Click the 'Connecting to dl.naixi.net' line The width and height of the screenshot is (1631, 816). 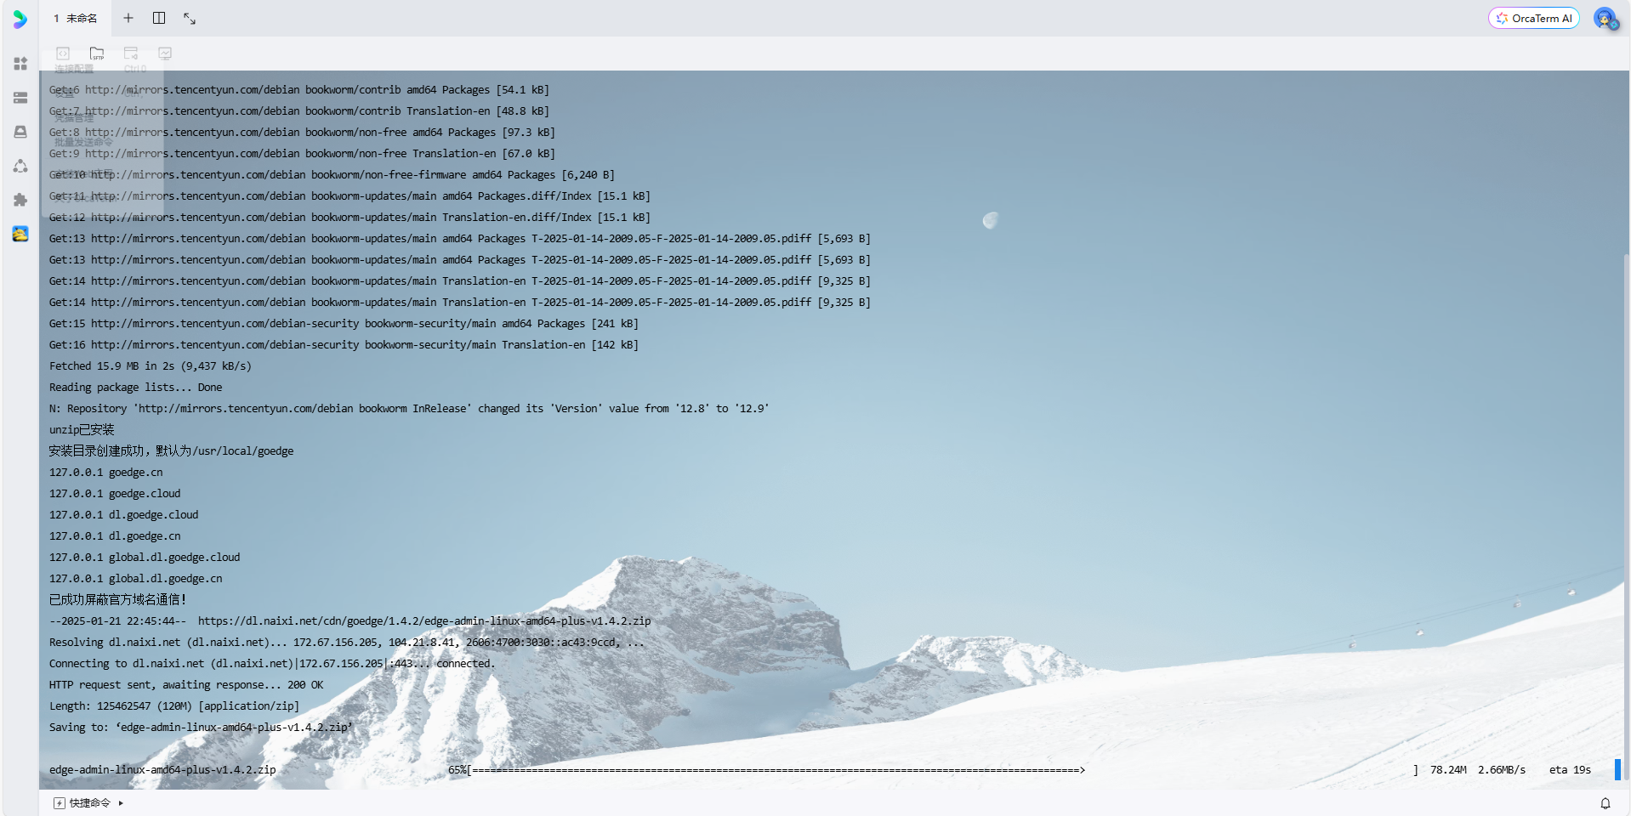click(272, 664)
